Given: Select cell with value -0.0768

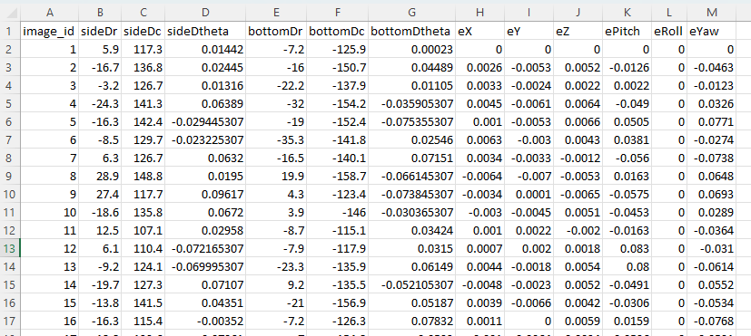Looking at the screenshot, I should coord(711,321).
